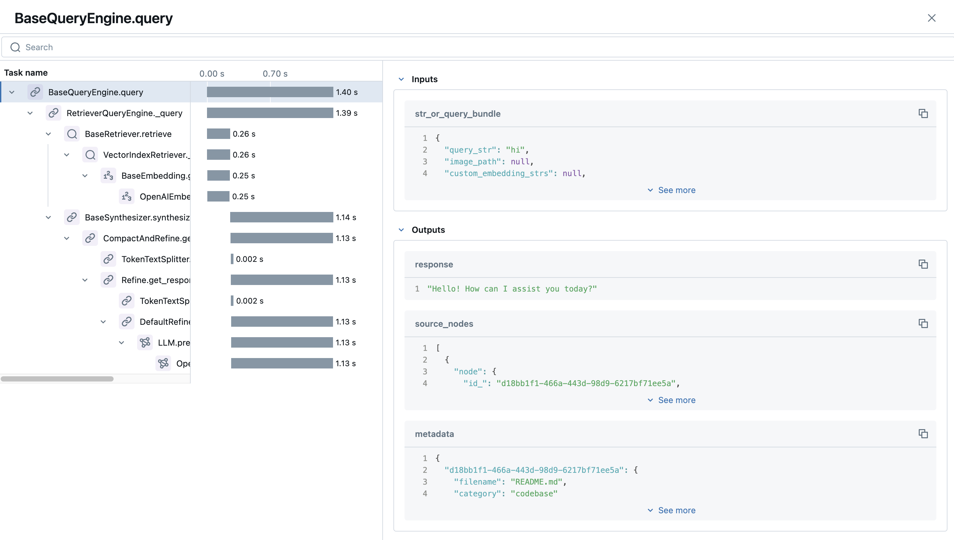The image size is (954, 540).
Task: Click the OpenAIEmbedding numeric icon
Action: (x=127, y=196)
